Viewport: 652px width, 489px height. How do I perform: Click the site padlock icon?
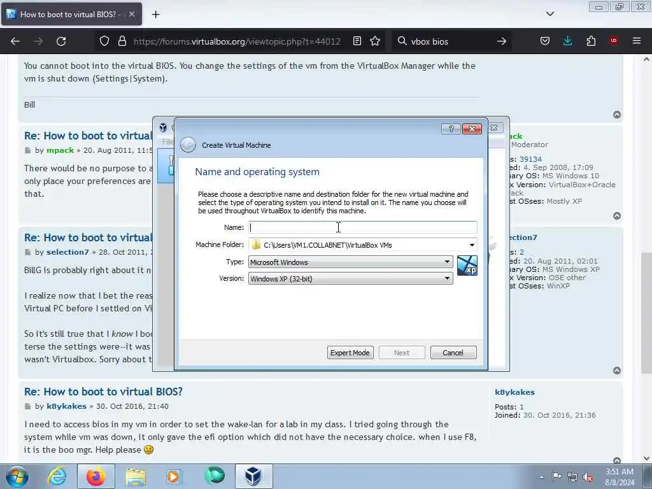(122, 41)
